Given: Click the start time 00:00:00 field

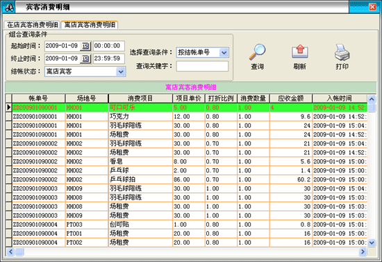Looking at the screenshot, I should coord(109,46).
